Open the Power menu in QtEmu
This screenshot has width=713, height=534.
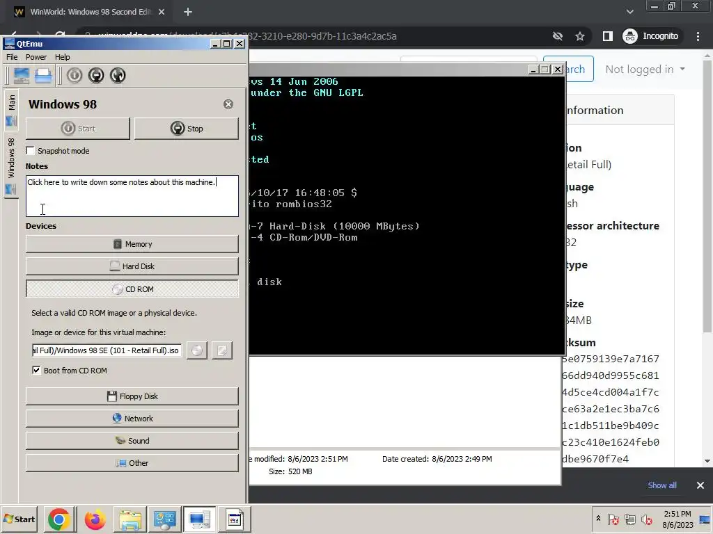36,57
